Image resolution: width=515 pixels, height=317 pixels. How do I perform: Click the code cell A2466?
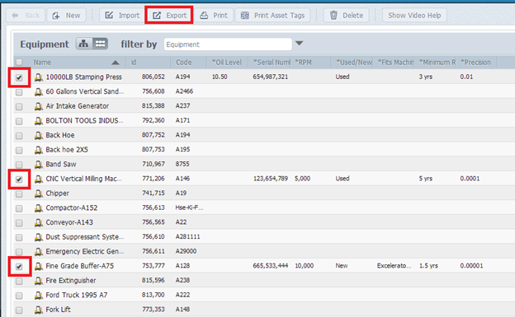(x=184, y=91)
